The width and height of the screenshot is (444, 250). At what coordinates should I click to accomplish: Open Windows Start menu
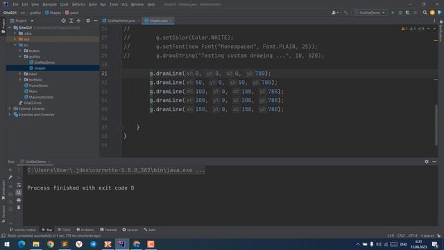point(7,244)
